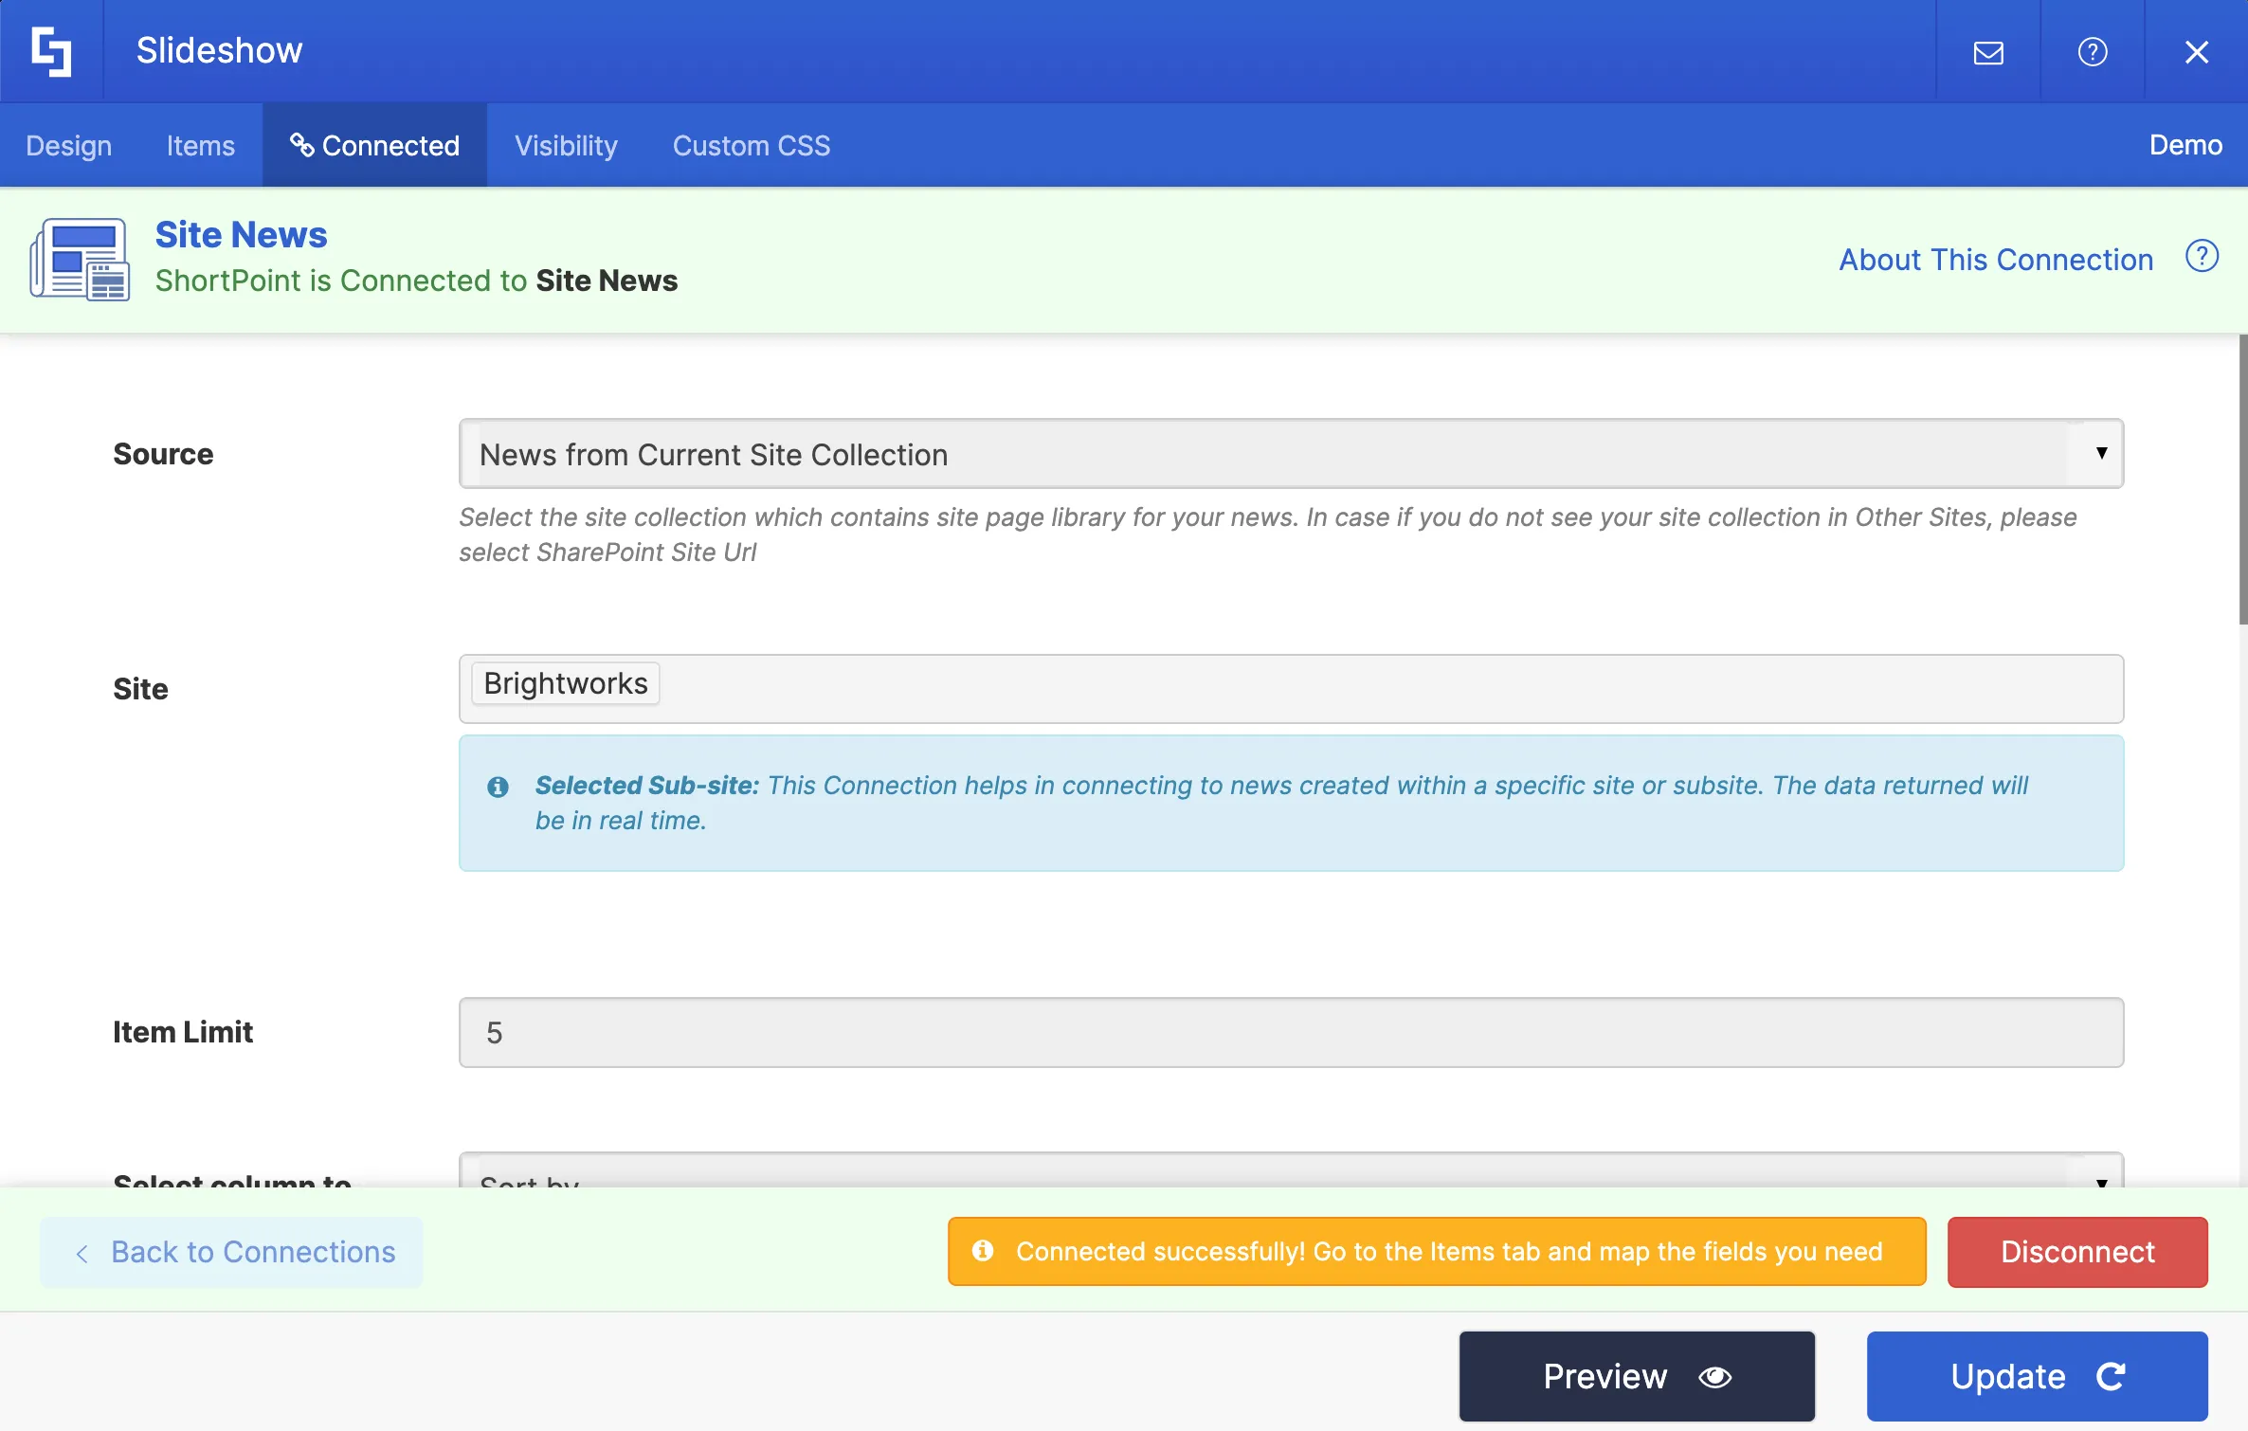Switch to the Design tab
The image size is (2248, 1431).
pos(69,145)
